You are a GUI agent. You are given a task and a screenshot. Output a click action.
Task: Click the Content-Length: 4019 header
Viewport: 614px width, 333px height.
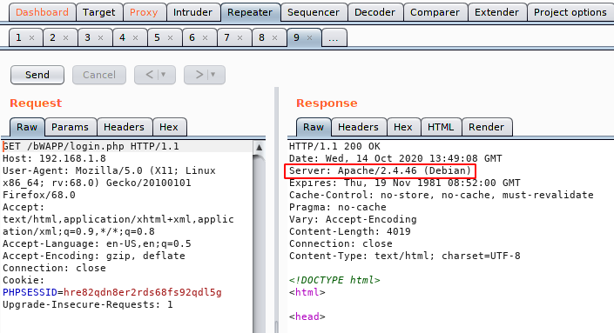point(350,231)
